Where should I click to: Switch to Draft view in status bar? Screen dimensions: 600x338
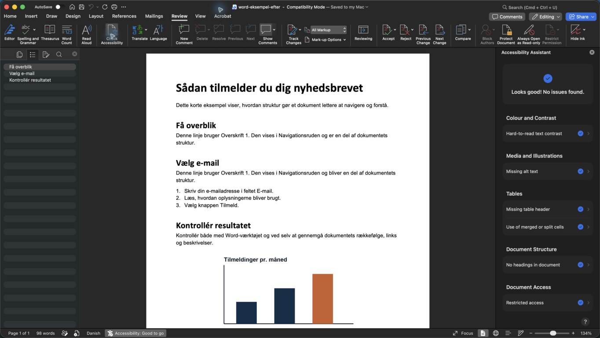point(521,333)
